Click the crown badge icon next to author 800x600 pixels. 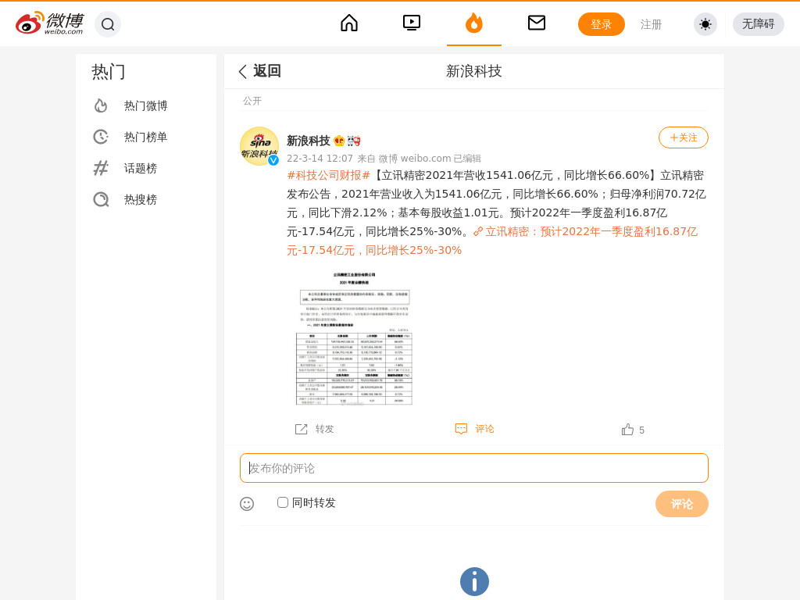point(339,141)
